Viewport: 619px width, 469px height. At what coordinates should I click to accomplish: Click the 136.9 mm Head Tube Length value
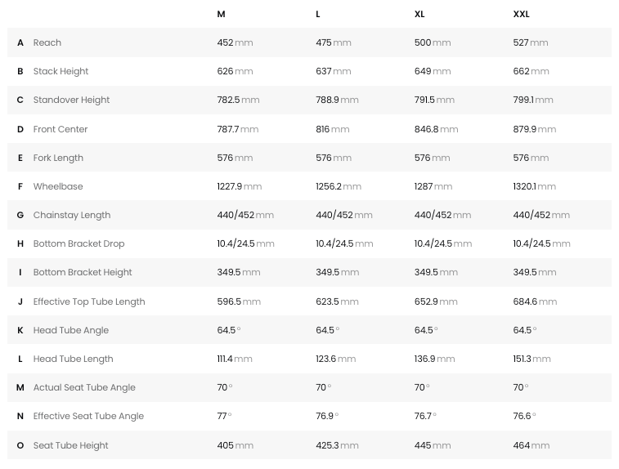click(434, 359)
